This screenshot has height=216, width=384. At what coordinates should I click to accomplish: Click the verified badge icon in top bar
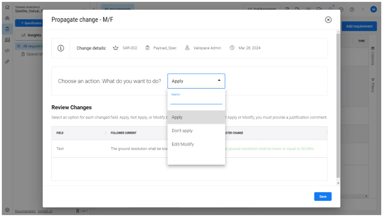point(341,10)
